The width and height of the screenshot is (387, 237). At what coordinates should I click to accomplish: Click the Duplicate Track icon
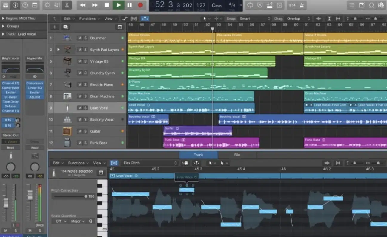(x=65, y=27)
